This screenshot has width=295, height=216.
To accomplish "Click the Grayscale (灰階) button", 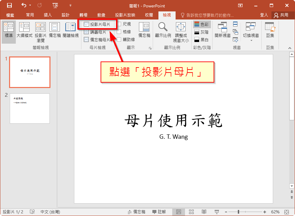I will click(x=201, y=32).
